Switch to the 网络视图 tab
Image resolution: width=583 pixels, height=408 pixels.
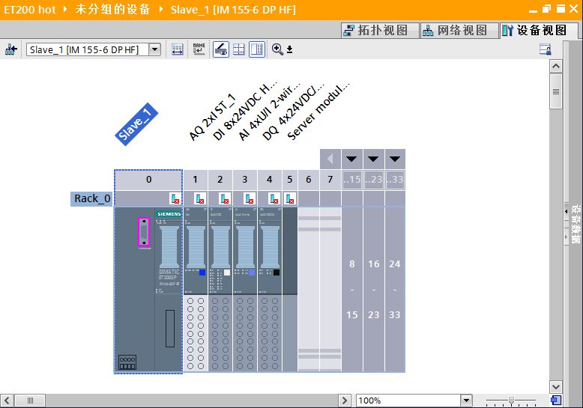point(459,30)
